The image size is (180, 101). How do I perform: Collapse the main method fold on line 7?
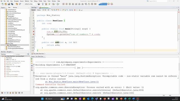click(x=35, y=28)
